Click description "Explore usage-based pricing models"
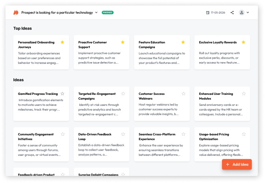The width and height of the screenshot is (265, 183). point(221,150)
